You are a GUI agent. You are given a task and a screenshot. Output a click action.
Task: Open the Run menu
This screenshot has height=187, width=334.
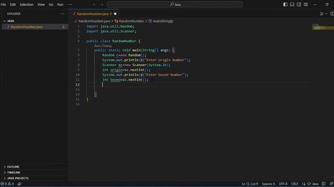(x=60, y=5)
